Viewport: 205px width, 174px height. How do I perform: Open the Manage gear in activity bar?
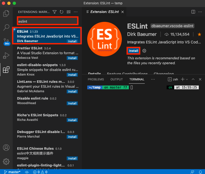click(x=6, y=162)
